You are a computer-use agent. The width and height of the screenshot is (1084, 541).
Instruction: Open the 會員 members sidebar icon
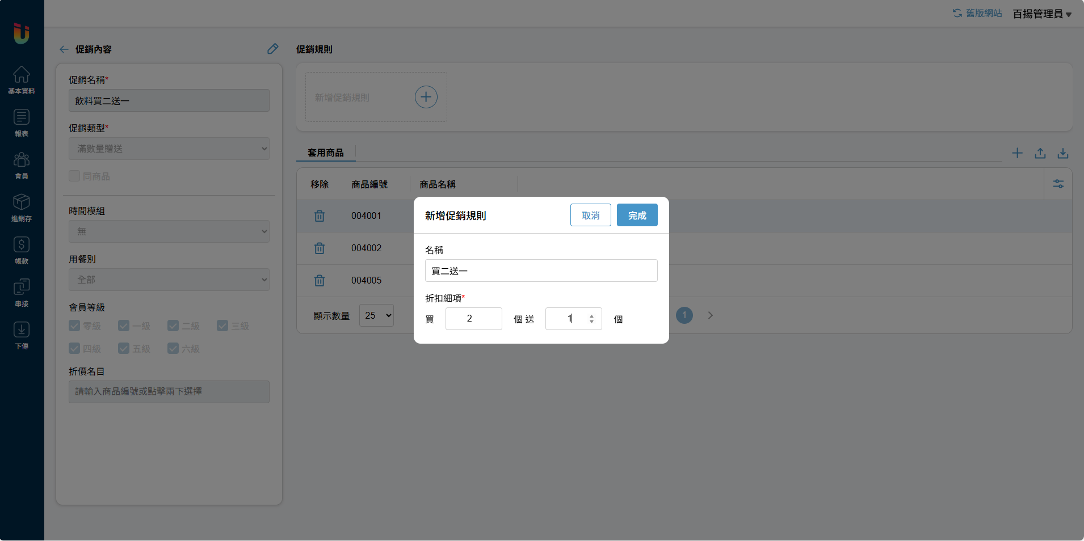pyautogui.click(x=22, y=165)
